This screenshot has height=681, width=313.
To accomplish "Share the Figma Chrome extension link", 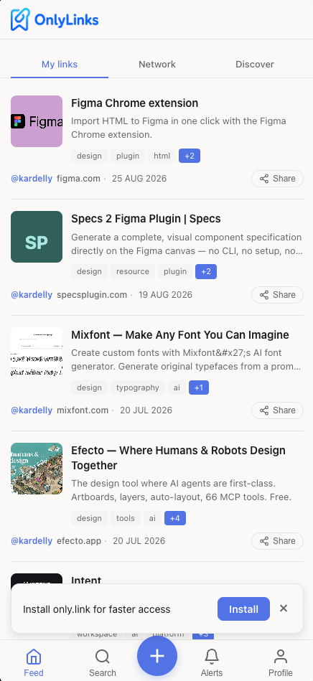I will tap(277, 179).
